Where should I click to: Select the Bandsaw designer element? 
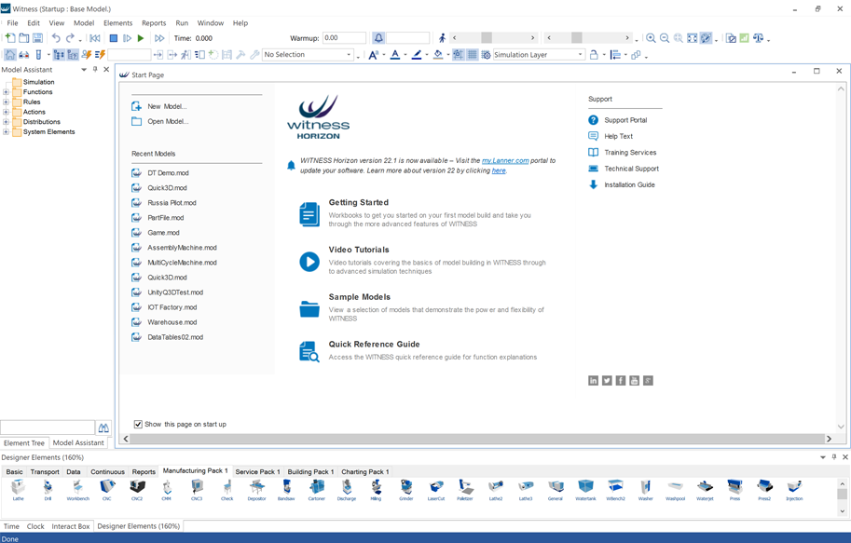286,491
